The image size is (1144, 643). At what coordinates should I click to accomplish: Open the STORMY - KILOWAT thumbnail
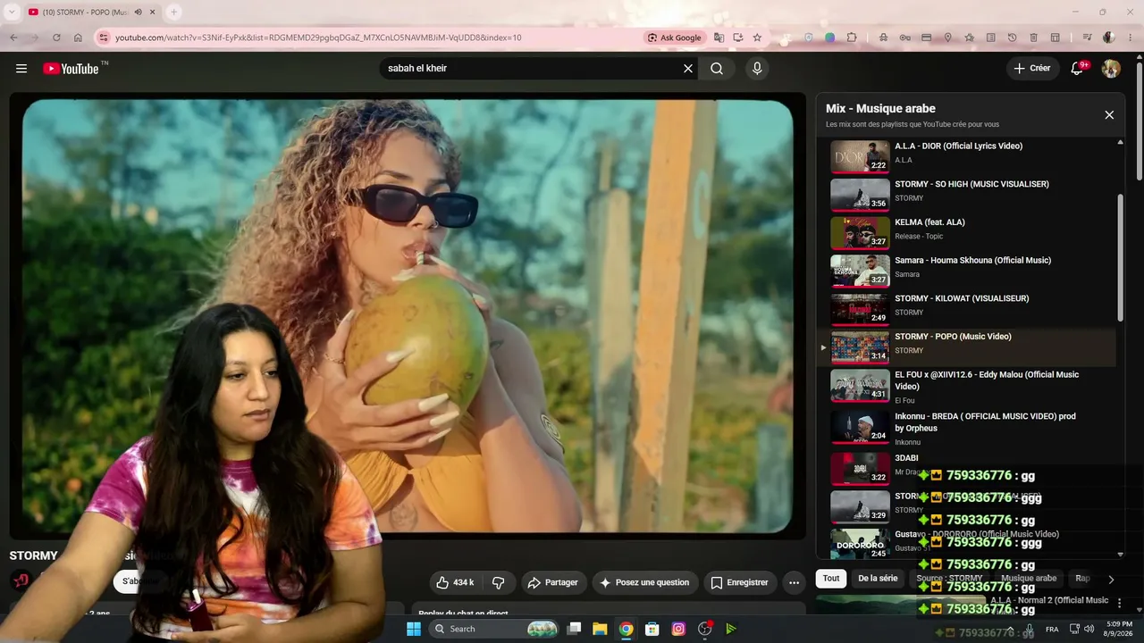[860, 309]
